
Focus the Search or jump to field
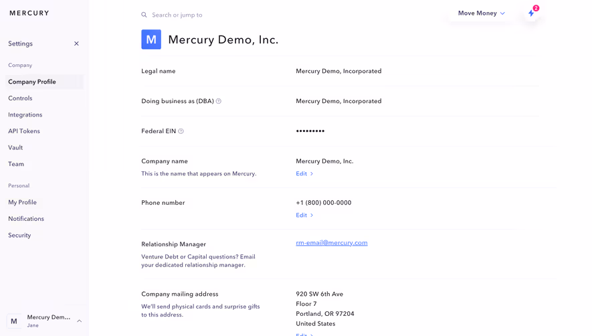[x=177, y=15]
